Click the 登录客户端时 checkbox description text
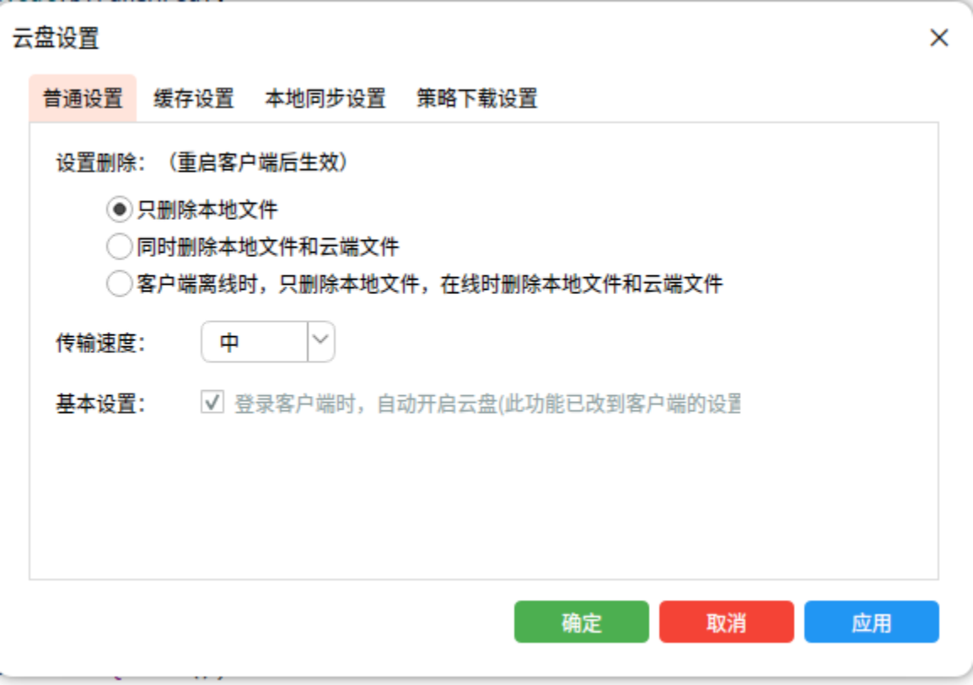The image size is (973, 685). (486, 404)
